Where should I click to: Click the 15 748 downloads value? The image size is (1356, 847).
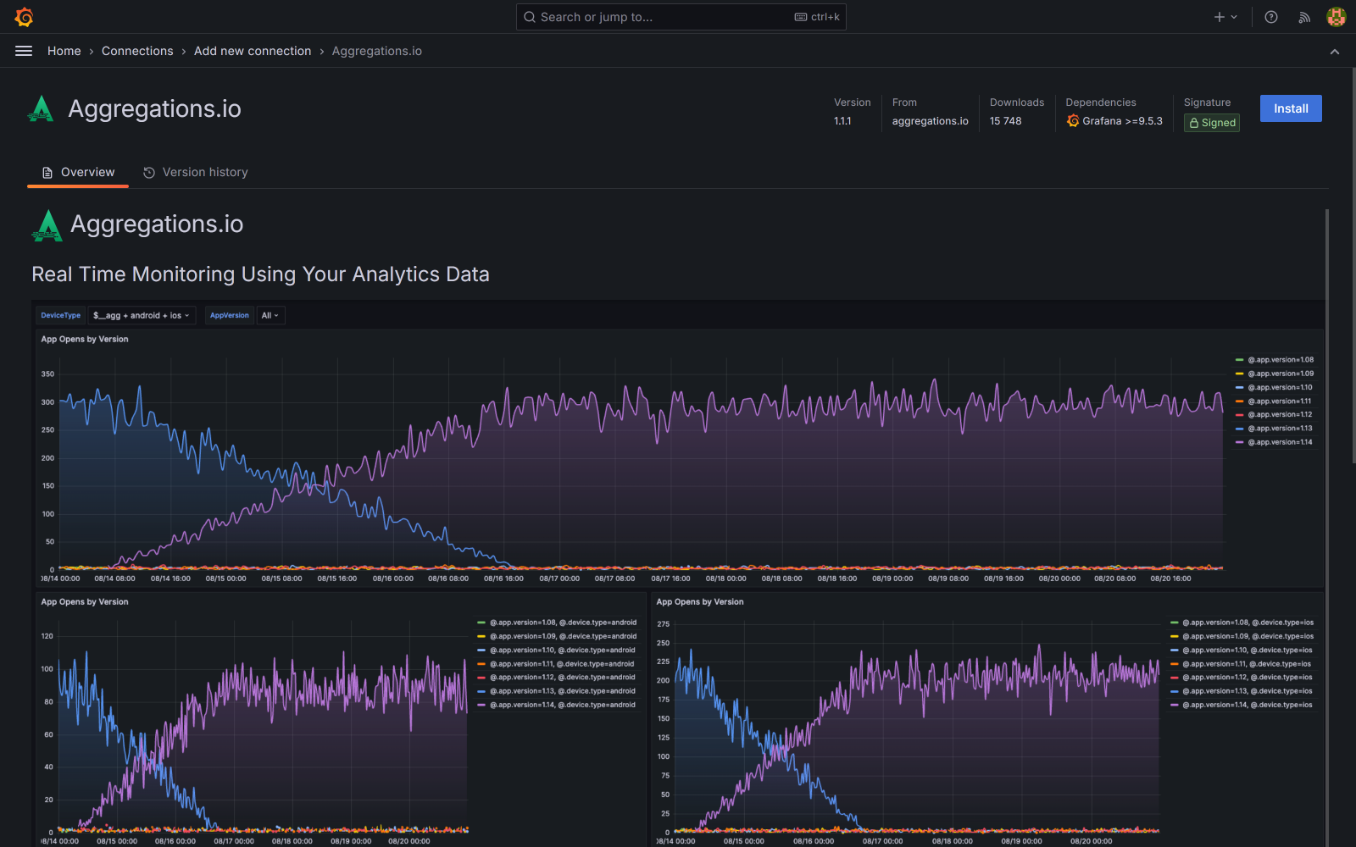point(1006,121)
